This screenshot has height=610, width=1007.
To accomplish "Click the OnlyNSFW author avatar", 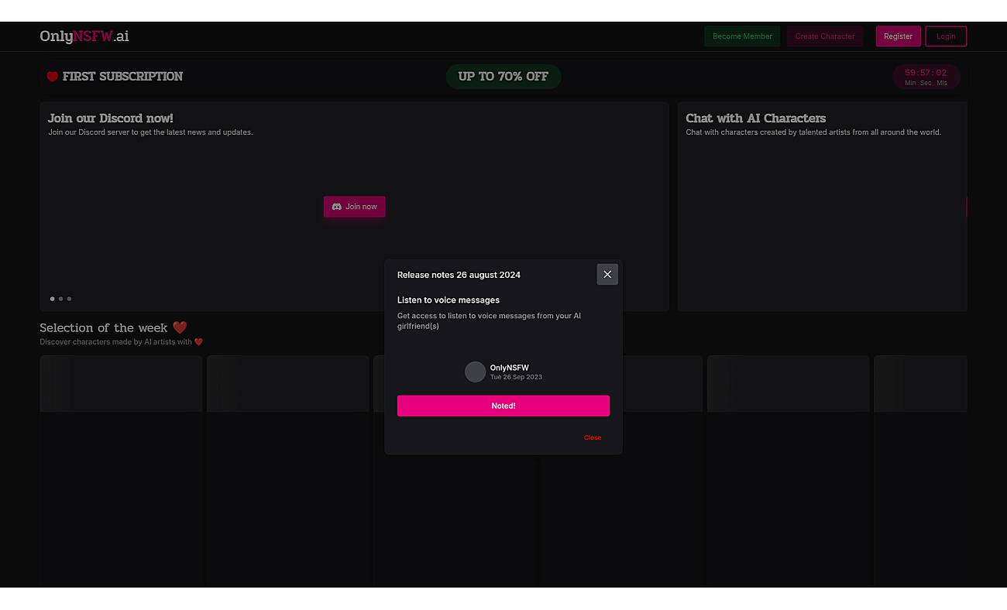I will tap(475, 372).
